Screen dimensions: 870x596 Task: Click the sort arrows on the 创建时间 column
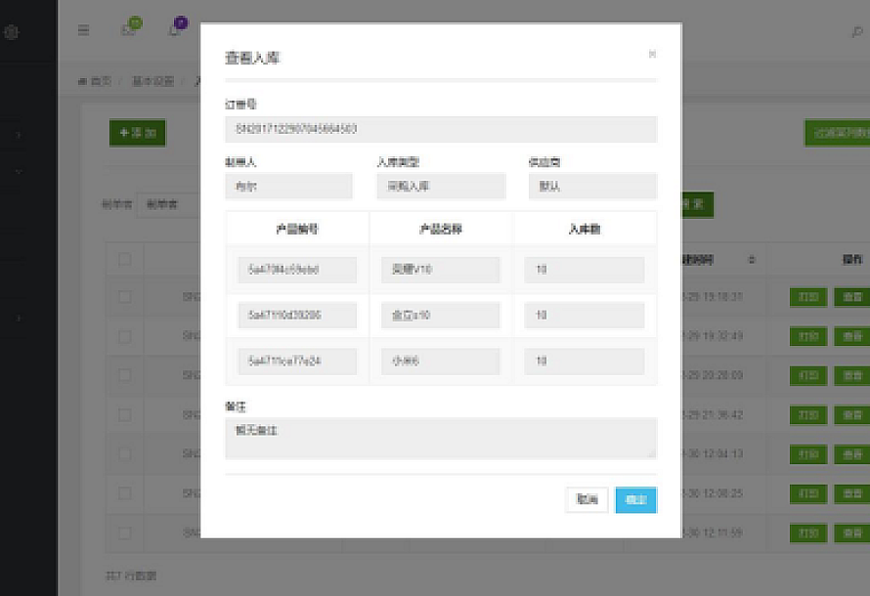pyautogui.click(x=752, y=260)
